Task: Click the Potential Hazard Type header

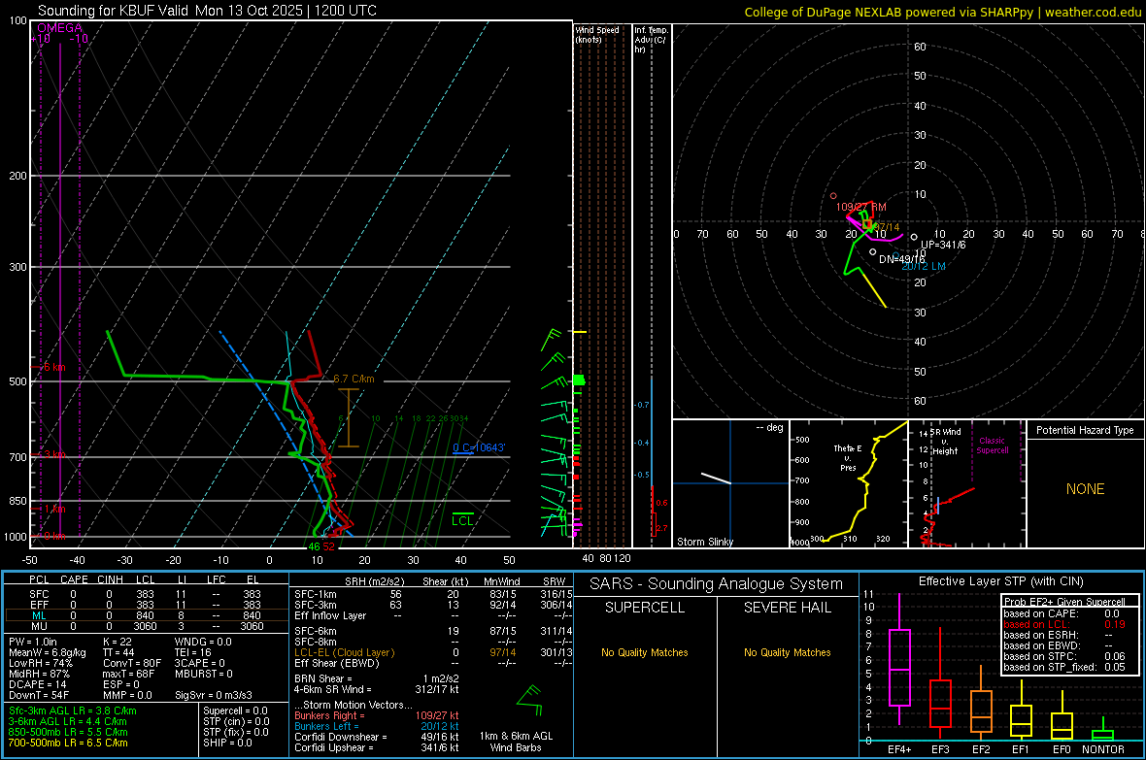Action: click(x=1085, y=430)
